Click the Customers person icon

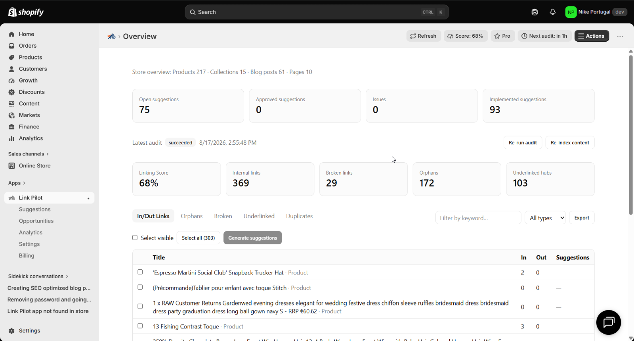[x=11, y=69]
